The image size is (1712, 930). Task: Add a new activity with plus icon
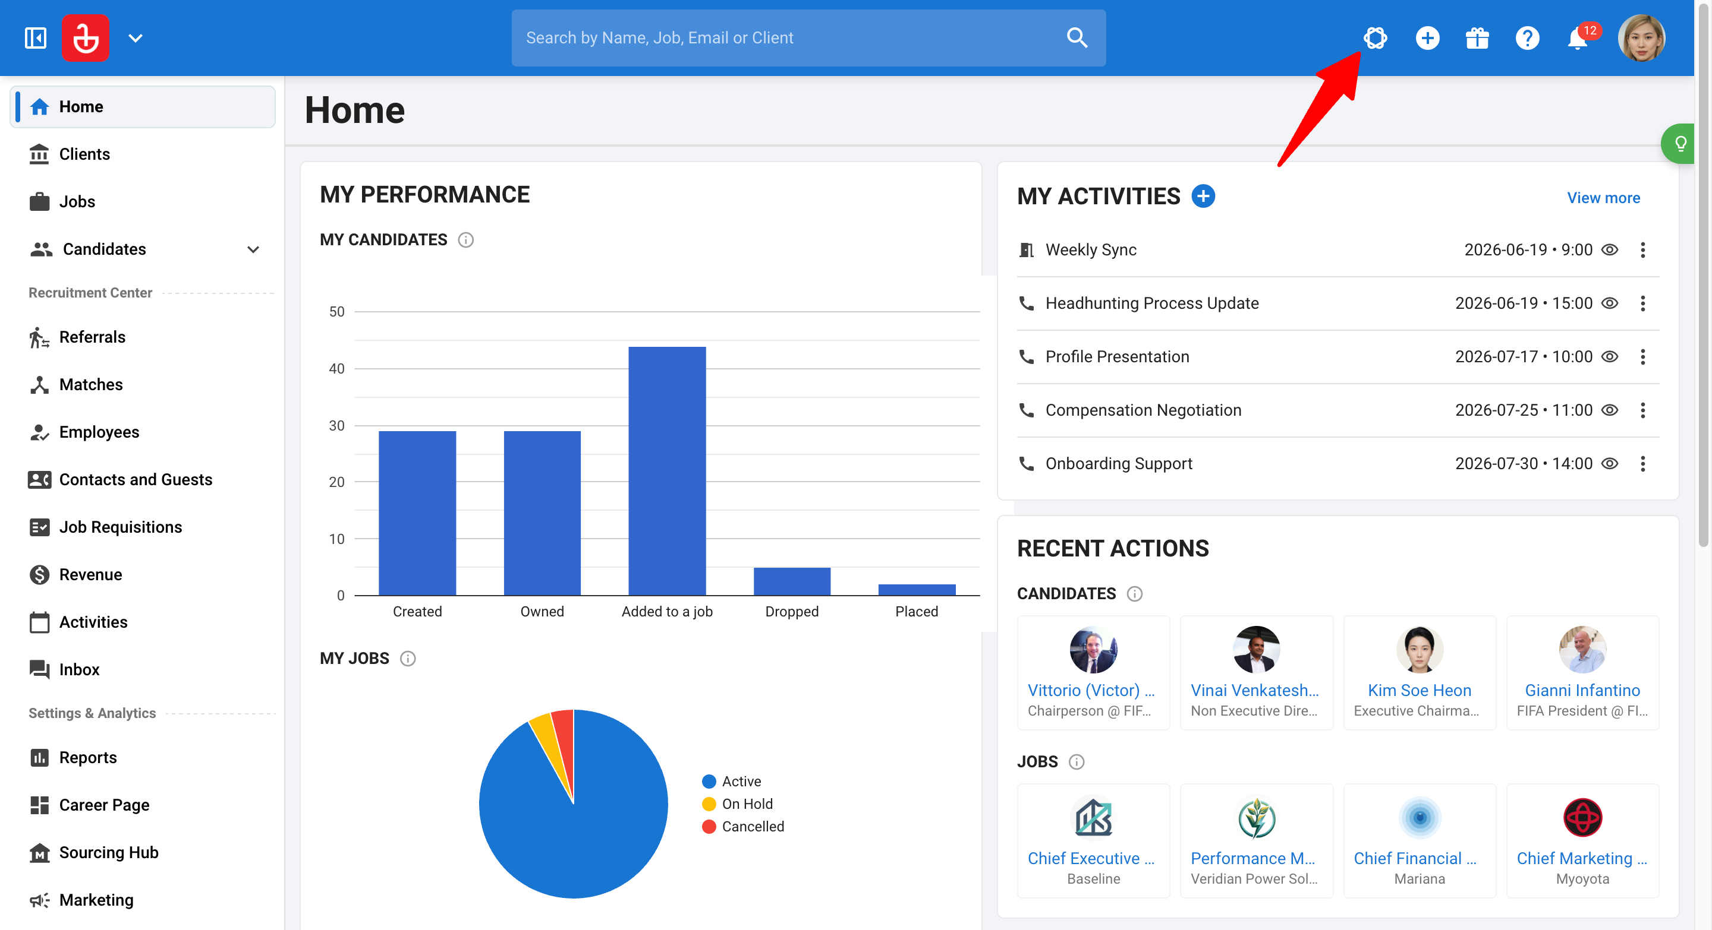coord(1203,197)
